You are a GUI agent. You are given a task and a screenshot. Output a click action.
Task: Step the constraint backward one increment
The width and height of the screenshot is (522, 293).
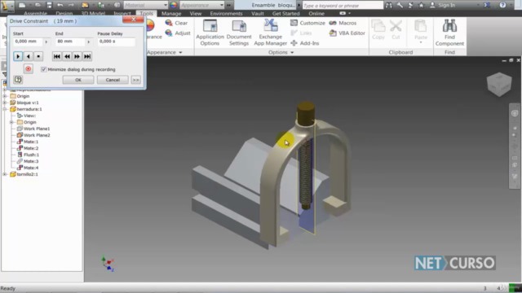coord(67,56)
